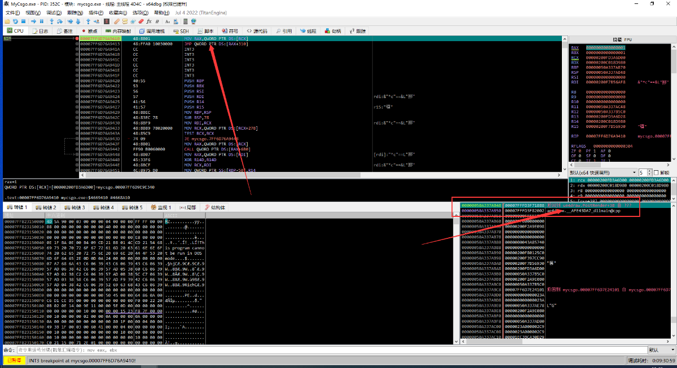Find intermodular calls toolbar icon
677x368 pixels.
[175, 21]
